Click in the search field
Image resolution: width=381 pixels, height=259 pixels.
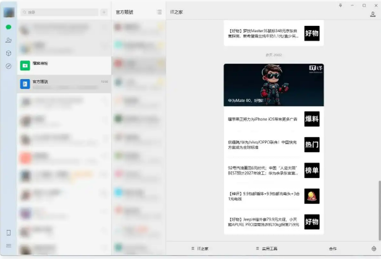click(x=59, y=12)
